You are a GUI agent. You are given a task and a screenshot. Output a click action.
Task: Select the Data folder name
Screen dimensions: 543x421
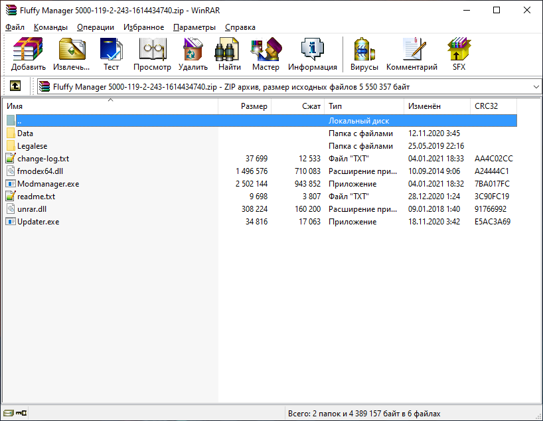click(x=25, y=133)
